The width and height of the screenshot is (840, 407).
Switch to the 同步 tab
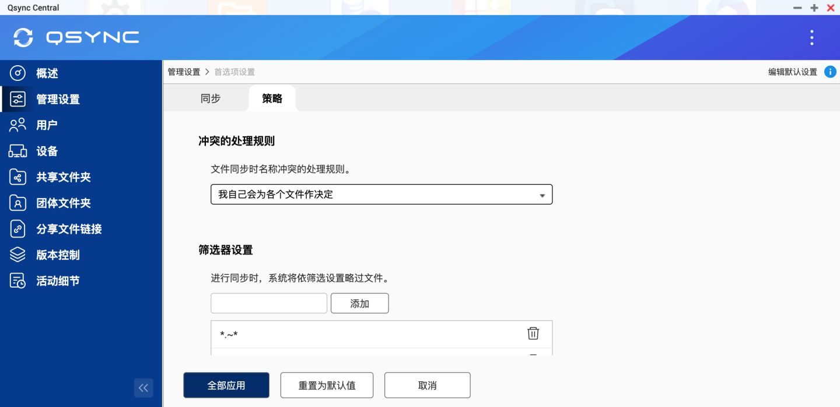tap(211, 98)
